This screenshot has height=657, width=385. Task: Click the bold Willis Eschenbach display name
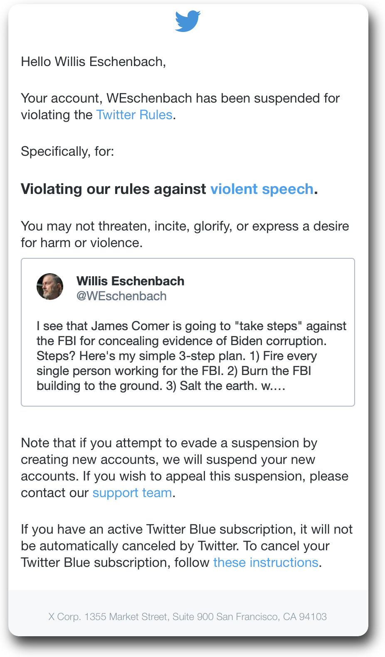pyautogui.click(x=130, y=281)
